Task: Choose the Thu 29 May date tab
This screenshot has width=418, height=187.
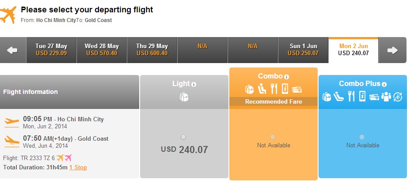Action: click(152, 50)
